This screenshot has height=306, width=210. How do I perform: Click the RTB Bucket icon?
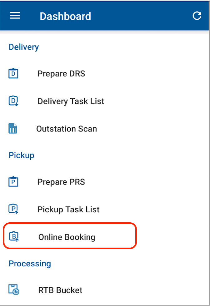tap(13, 290)
